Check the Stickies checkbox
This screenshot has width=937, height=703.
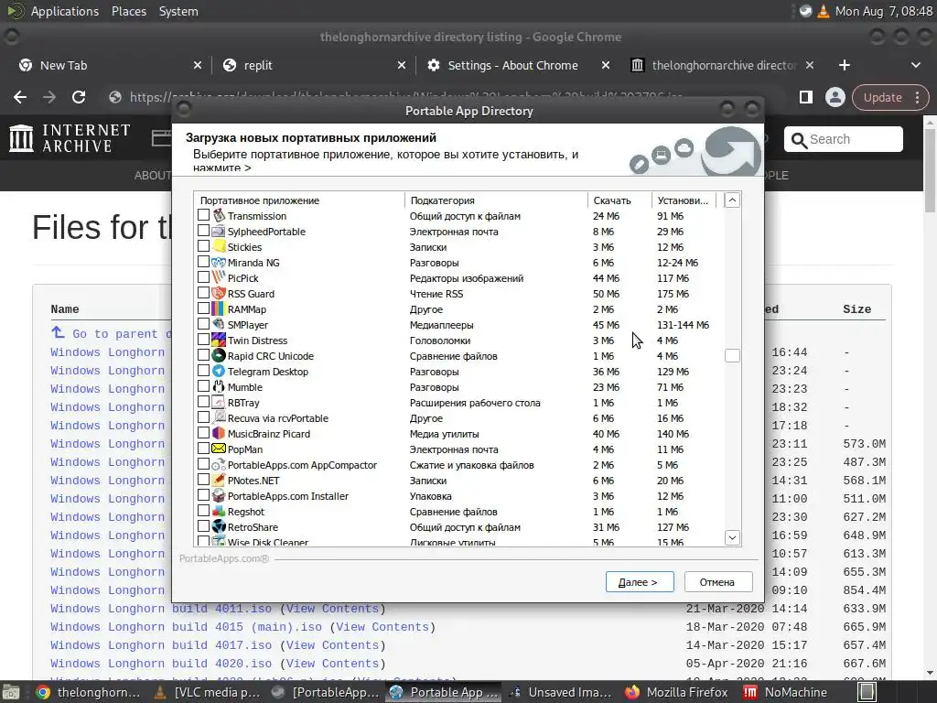(x=203, y=246)
